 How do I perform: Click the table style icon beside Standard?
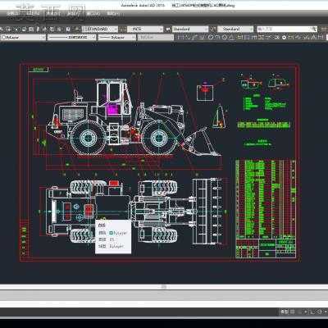[168, 29]
